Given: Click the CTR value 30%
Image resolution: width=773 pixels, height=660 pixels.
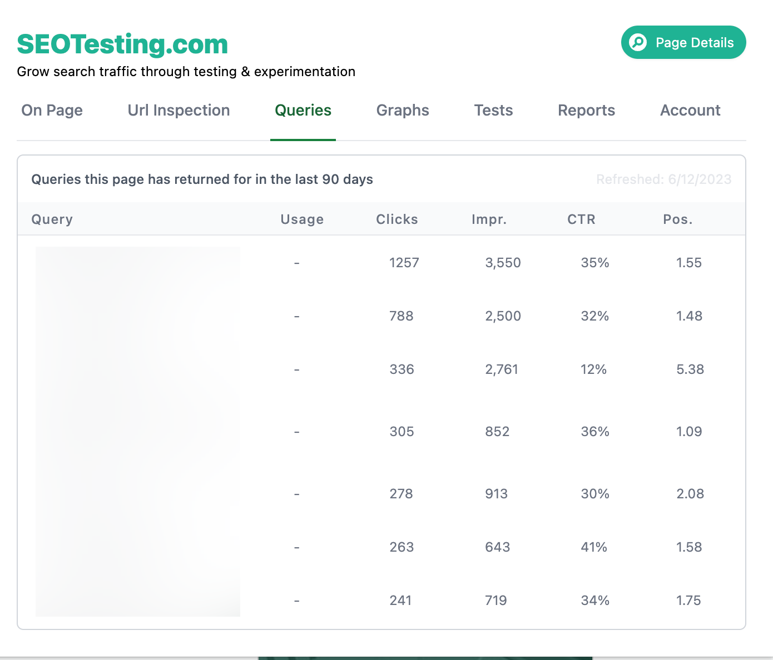Looking at the screenshot, I should click(x=595, y=494).
